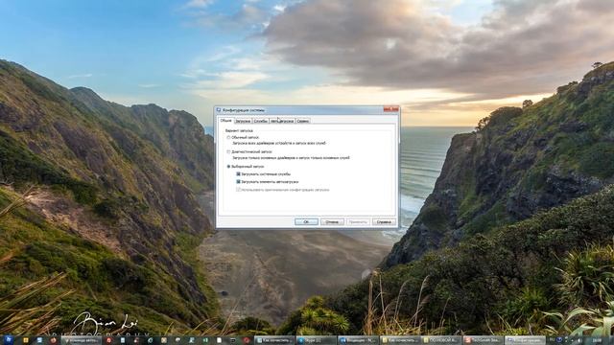Viewport: 614px width, 345px height.
Task: Switch to the Входящие taskbar window
Action: pos(358,340)
